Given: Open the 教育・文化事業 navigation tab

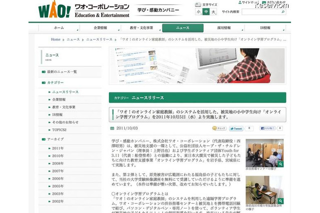Looking at the screenshot, I should [x=141, y=28].
